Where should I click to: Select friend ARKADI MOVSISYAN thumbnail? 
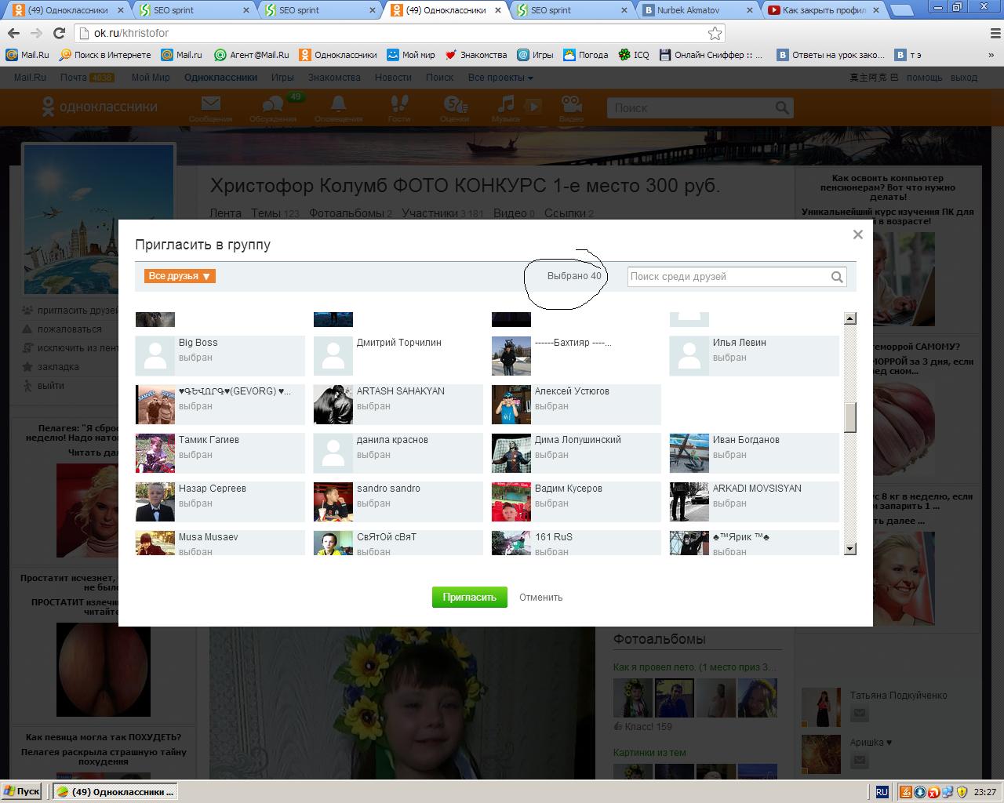point(689,501)
